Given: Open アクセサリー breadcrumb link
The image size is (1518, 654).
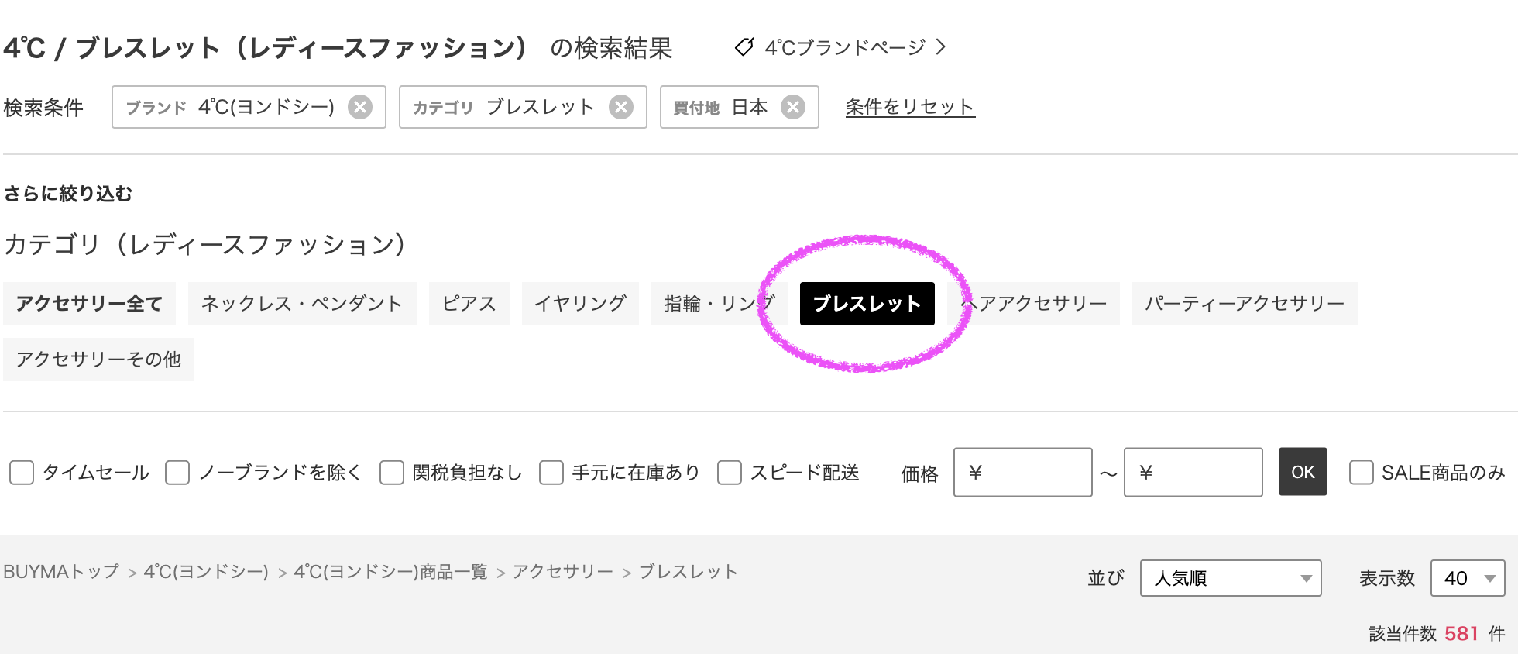Looking at the screenshot, I should coord(563,572).
